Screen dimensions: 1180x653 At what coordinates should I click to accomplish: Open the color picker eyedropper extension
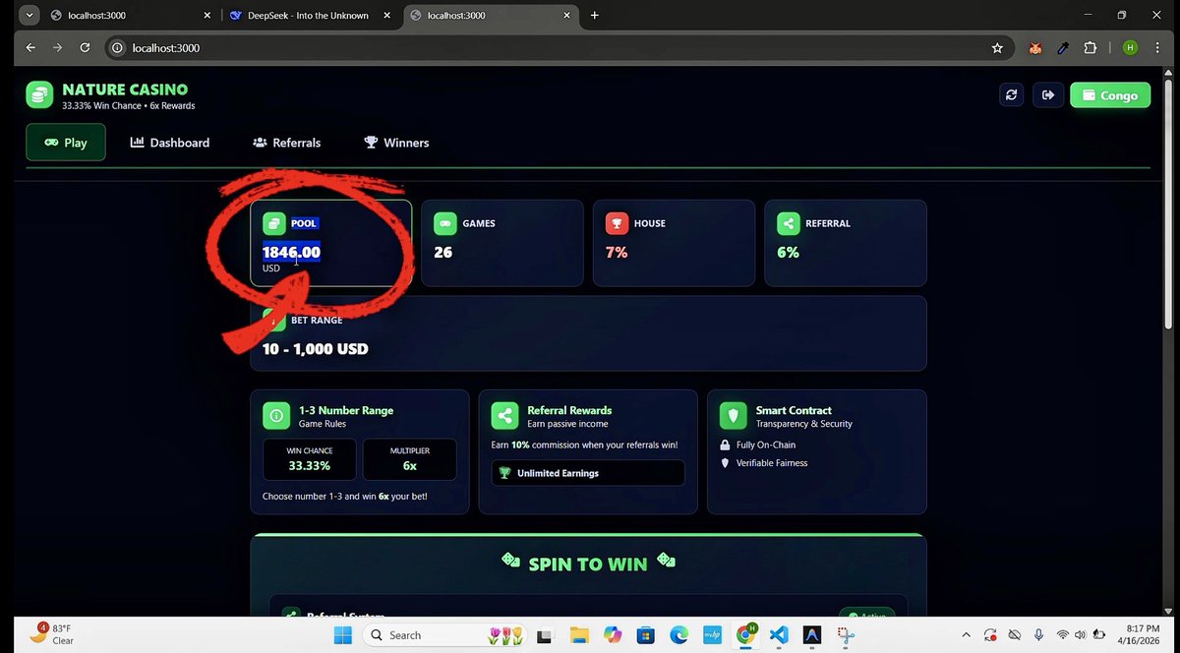coord(1063,47)
